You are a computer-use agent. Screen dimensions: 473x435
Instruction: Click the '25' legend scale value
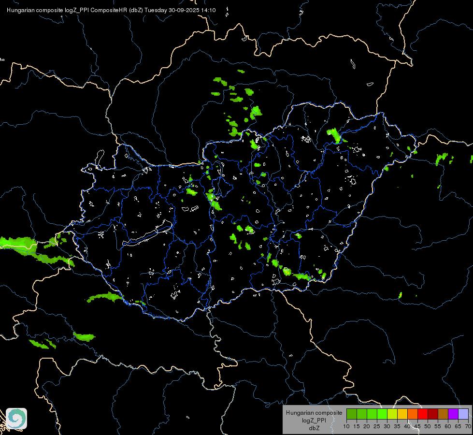pos(377,426)
